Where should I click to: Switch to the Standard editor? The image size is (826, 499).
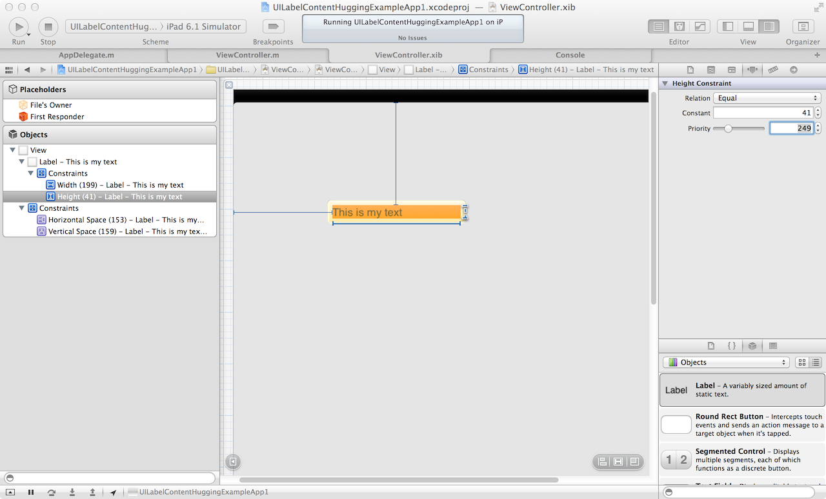pyautogui.click(x=658, y=26)
